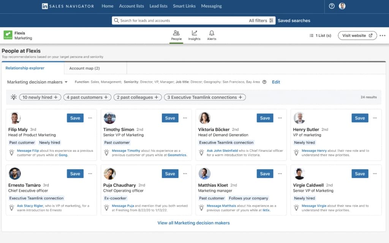Click the info icon beside Bay Area
This screenshot has width=389, height=243.
coord(264,82)
